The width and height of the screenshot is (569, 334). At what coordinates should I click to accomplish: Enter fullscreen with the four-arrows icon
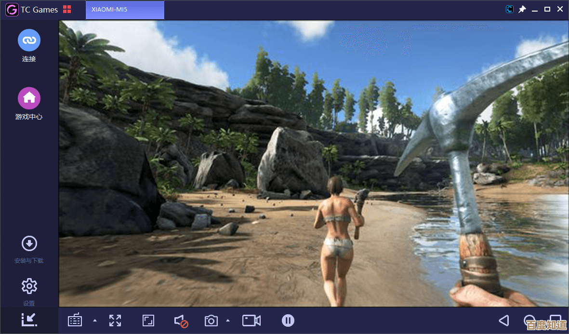(x=115, y=321)
